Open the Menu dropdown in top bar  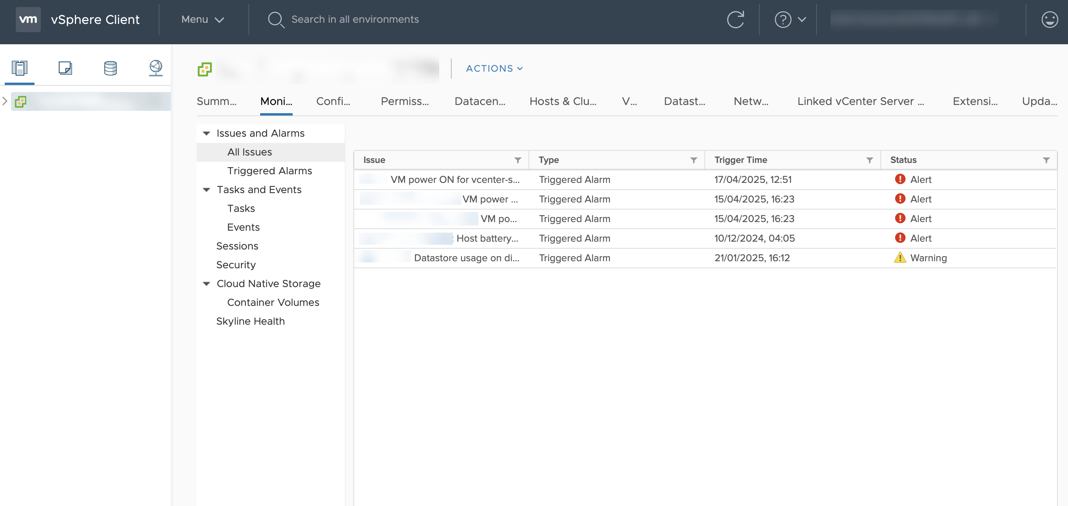[202, 19]
